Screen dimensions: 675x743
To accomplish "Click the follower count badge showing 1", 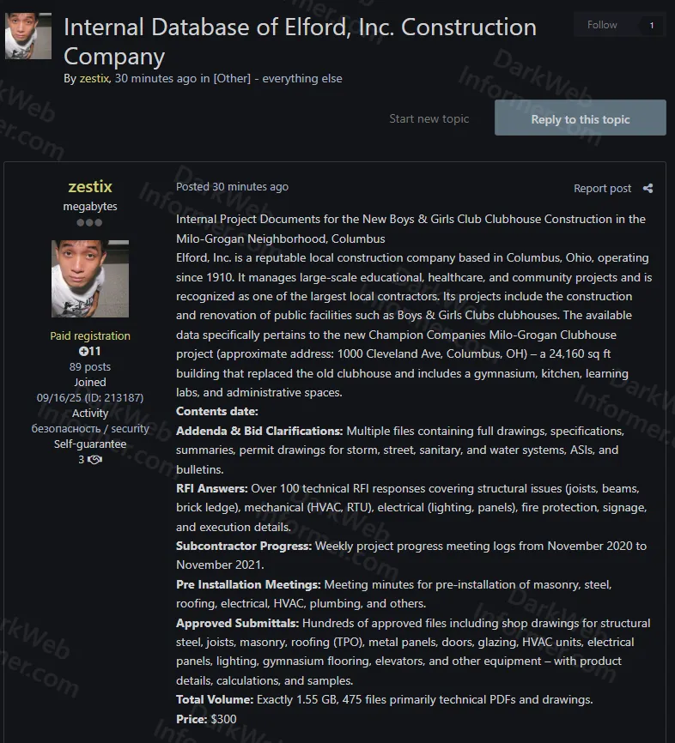I will (651, 26).
